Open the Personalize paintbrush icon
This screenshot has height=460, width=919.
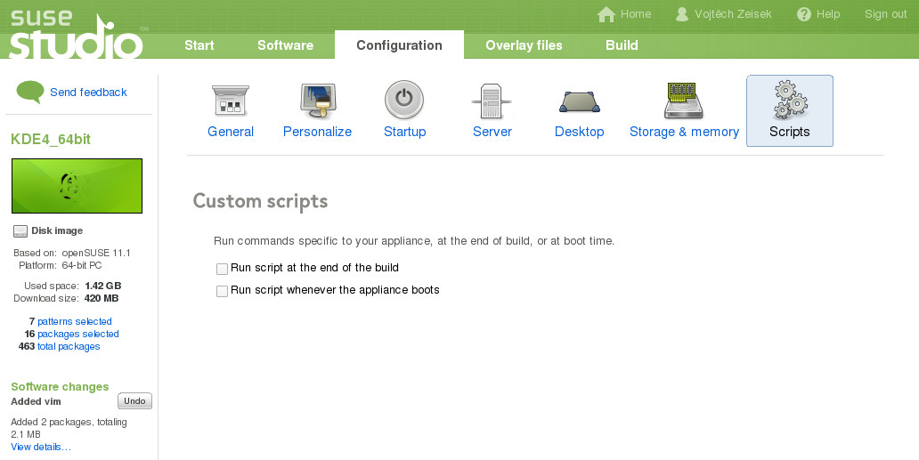point(318,101)
